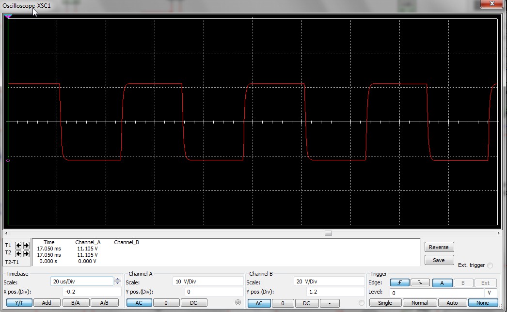The height and width of the screenshot is (312, 507).
Task: Switch display to B/A mode
Action: click(75, 303)
